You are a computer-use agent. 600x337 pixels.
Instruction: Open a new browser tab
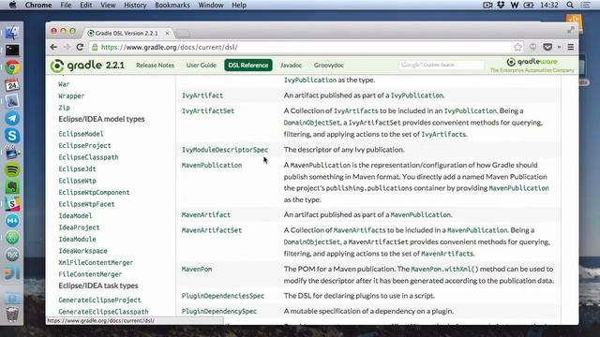pos(183,34)
